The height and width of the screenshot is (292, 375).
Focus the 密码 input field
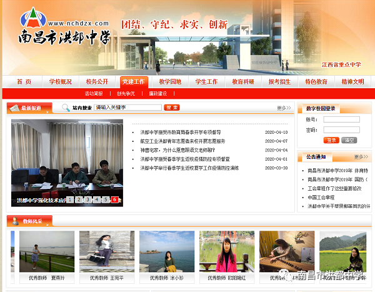(x=341, y=129)
